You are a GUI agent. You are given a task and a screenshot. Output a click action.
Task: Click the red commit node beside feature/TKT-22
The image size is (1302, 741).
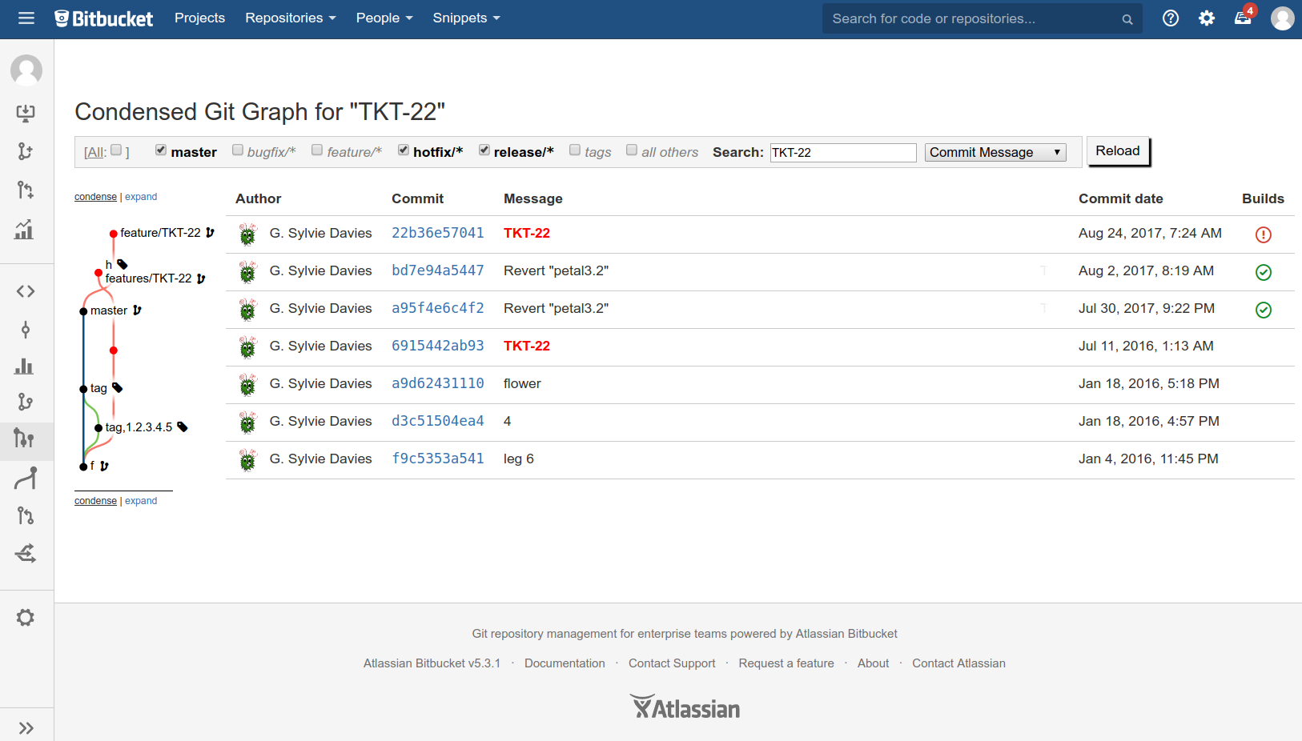tap(114, 234)
